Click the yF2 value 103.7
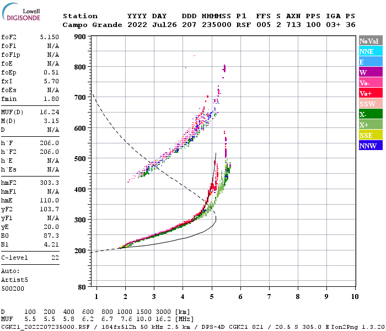 [x=50, y=209]
